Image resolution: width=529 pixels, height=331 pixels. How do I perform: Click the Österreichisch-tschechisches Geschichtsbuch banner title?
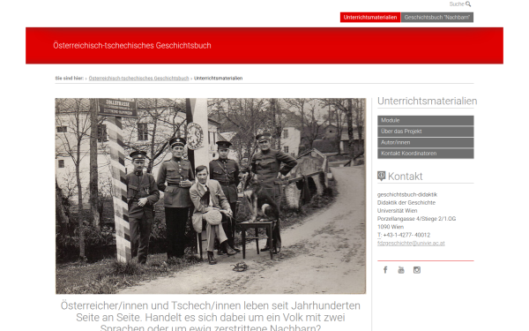132,46
